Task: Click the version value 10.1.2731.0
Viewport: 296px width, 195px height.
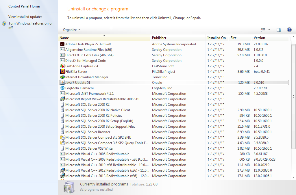Action: pos(262,126)
